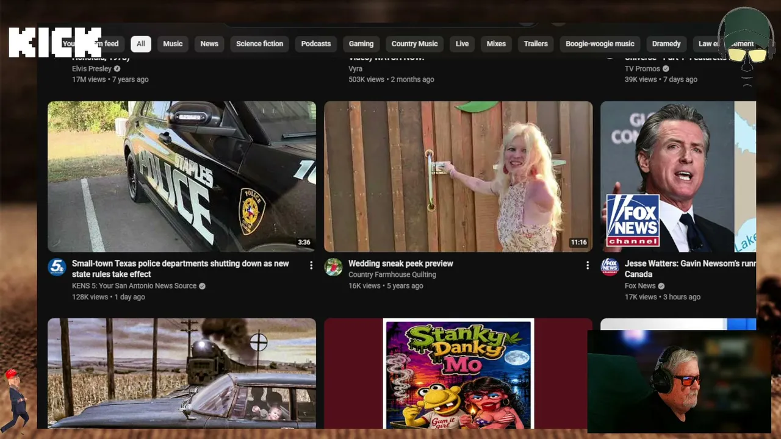Viewport: 781px width, 439px height.
Task: Open the Fox News channel avatar
Action: pyautogui.click(x=610, y=267)
